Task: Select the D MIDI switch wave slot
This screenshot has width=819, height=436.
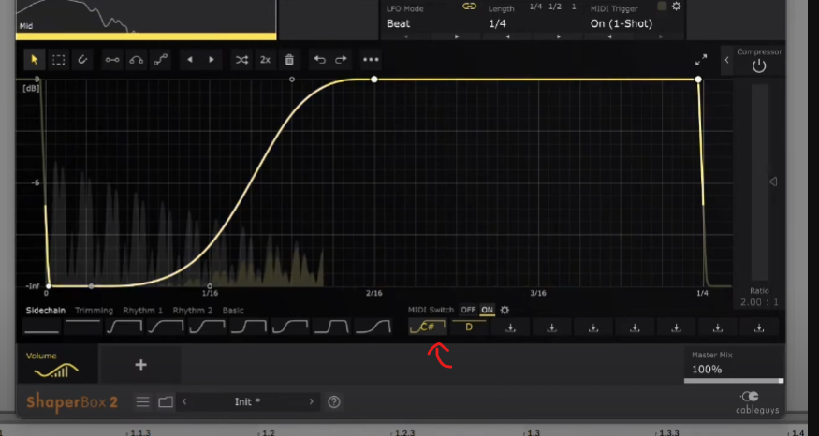Action: tap(469, 327)
